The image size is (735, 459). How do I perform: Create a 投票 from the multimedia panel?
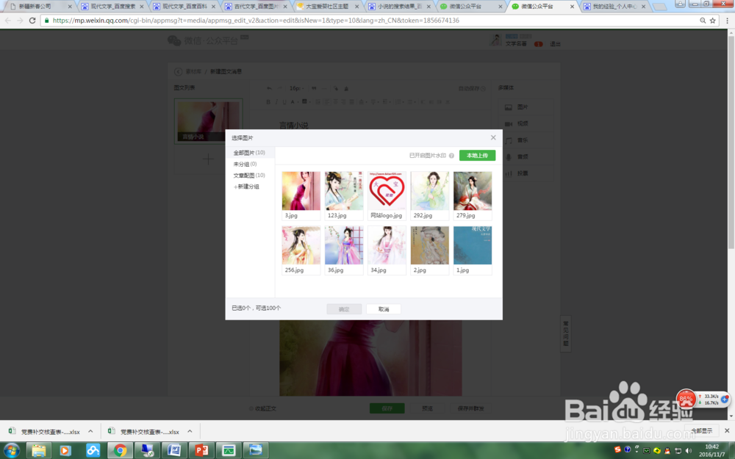point(524,173)
